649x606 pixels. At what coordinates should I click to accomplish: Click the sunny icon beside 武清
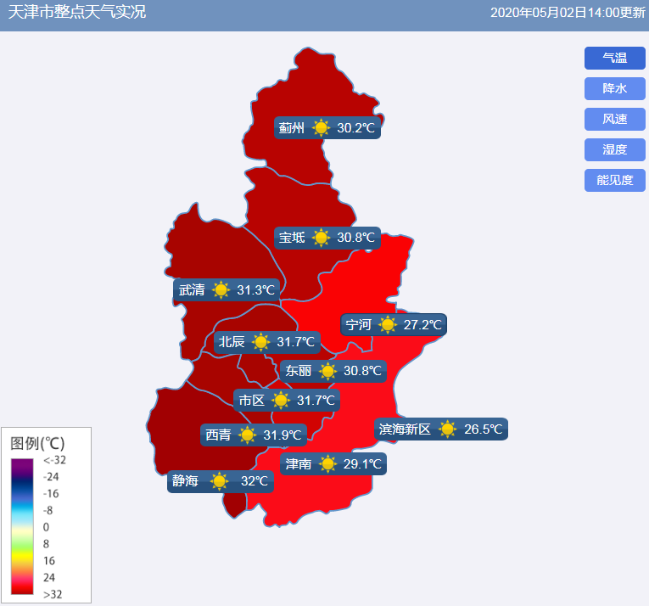tap(221, 290)
